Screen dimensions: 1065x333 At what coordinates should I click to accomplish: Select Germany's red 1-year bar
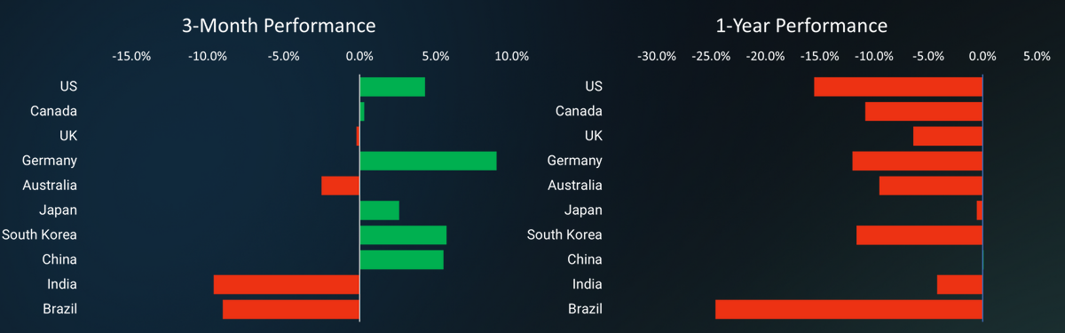point(918,161)
